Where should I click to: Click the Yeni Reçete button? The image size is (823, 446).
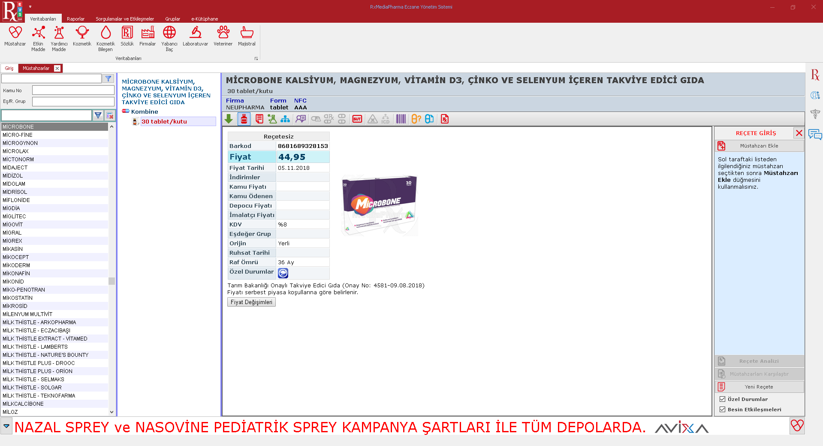(x=759, y=387)
